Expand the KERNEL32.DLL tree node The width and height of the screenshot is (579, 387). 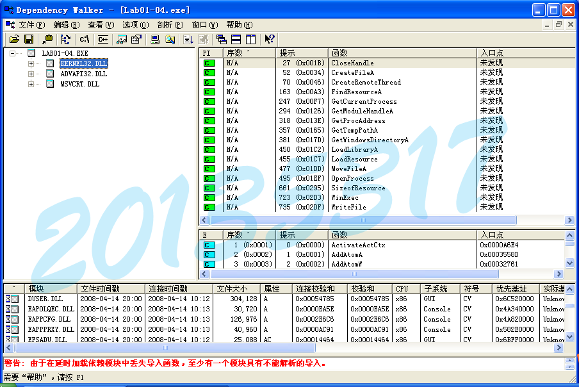pos(31,63)
